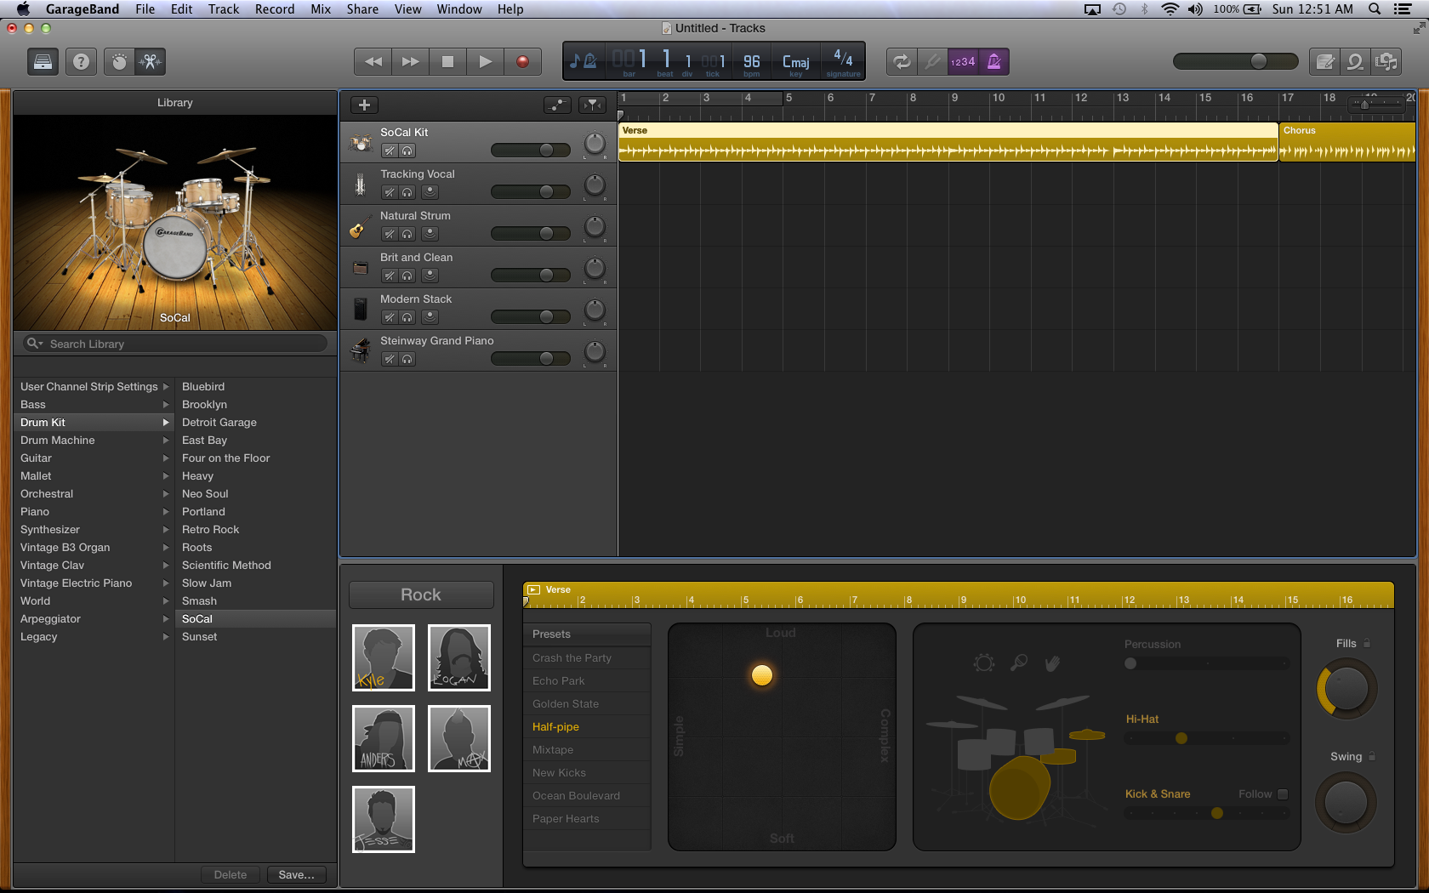The image size is (1429, 893).
Task: Click the Catch playhead button
Action: pos(592,105)
